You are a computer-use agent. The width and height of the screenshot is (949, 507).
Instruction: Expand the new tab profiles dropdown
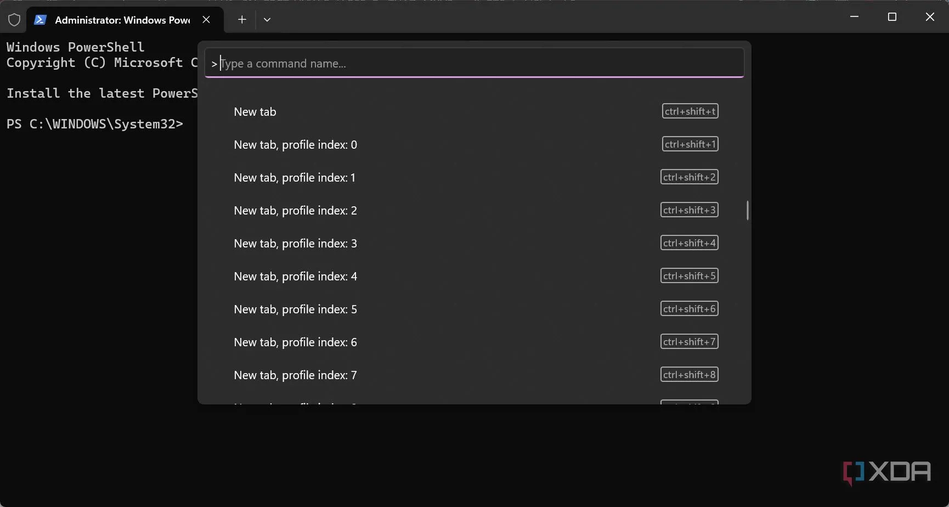click(267, 20)
